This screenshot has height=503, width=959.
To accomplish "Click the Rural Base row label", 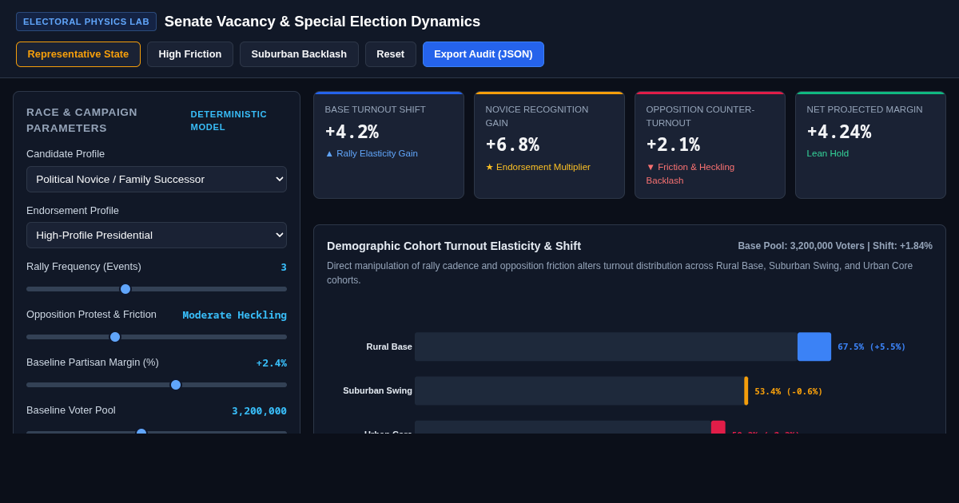I will tap(389, 347).
